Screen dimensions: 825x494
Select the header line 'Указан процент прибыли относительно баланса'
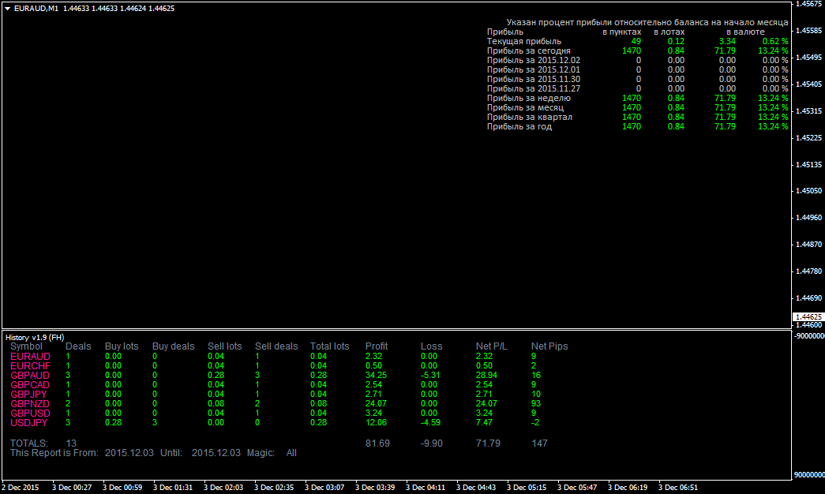pyautogui.click(x=647, y=22)
